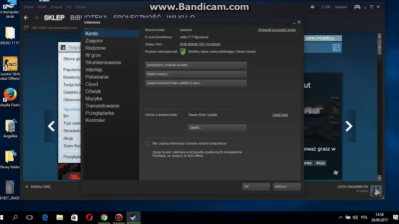Image resolution: width=399 pixels, height=224 pixels.
Task: Open Steam taskbar icon
Action: click(x=134, y=217)
